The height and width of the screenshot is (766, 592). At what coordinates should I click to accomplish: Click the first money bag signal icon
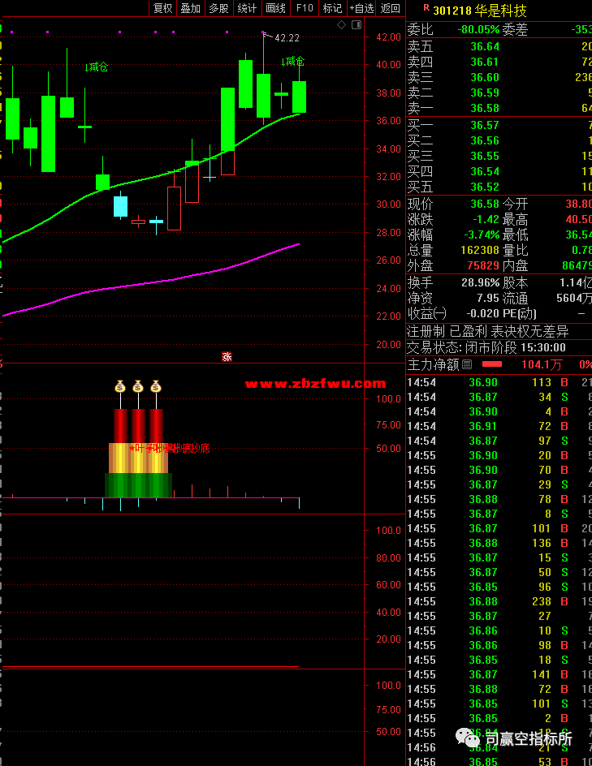(120, 387)
